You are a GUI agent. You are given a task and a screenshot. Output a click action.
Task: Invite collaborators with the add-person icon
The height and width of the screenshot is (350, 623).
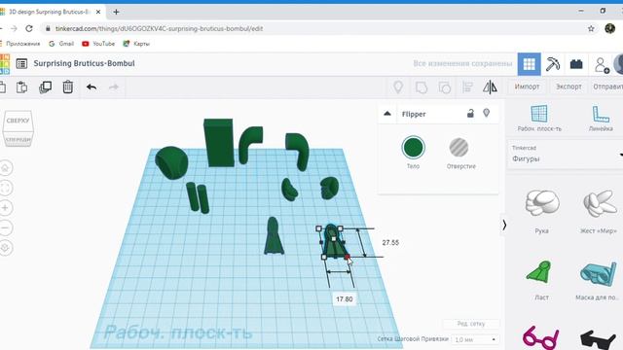[602, 65]
